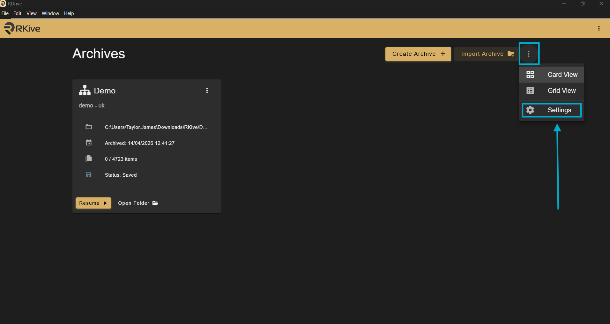Screen dimensions: 610x324
Task: Click the documents icon beside items count
Action: pyautogui.click(x=89, y=159)
